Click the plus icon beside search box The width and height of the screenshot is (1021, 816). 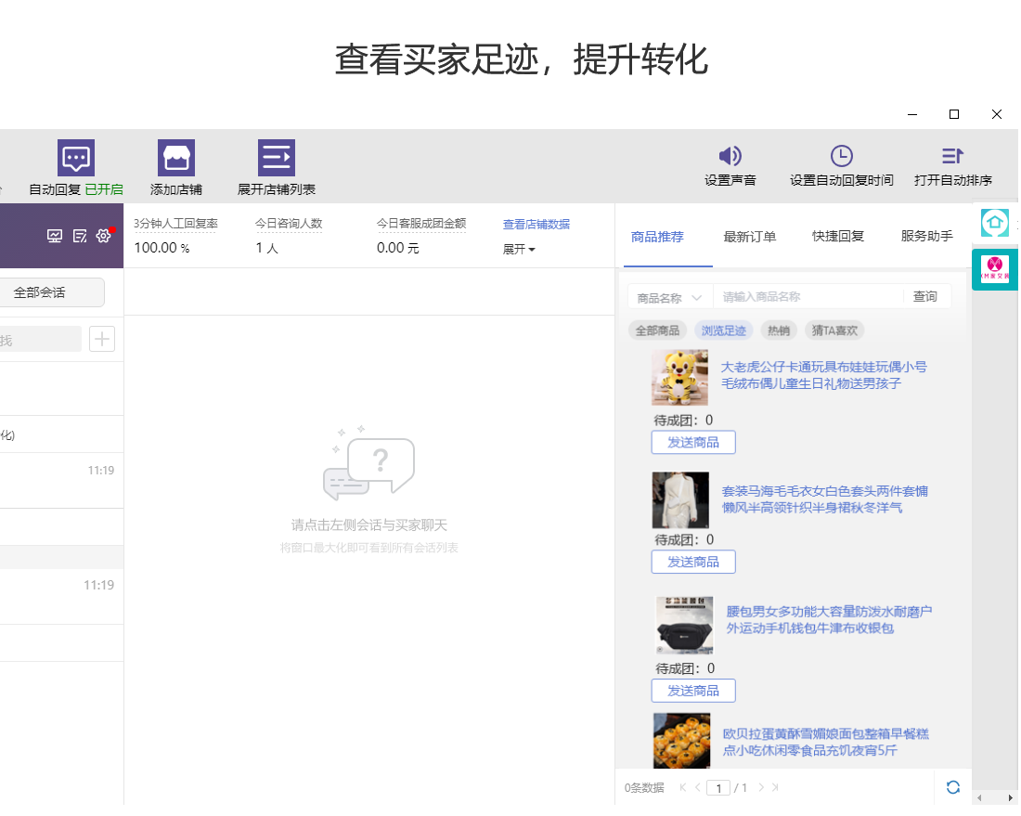pyautogui.click(x=102, y=340)
